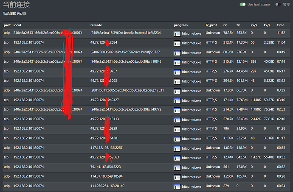Click rx value 78.35K in first row
293x192 pixels.
(x=228, y=33)
